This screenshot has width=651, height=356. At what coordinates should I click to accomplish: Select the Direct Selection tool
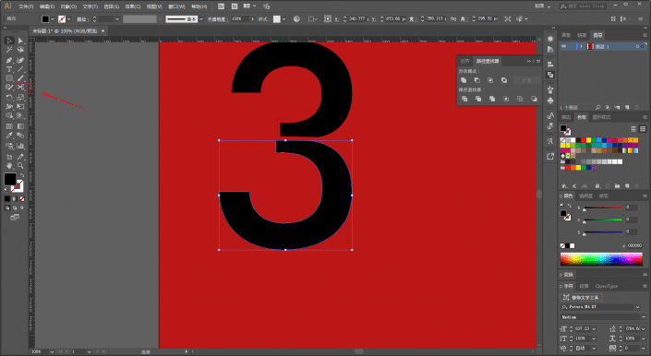point(20,41)
